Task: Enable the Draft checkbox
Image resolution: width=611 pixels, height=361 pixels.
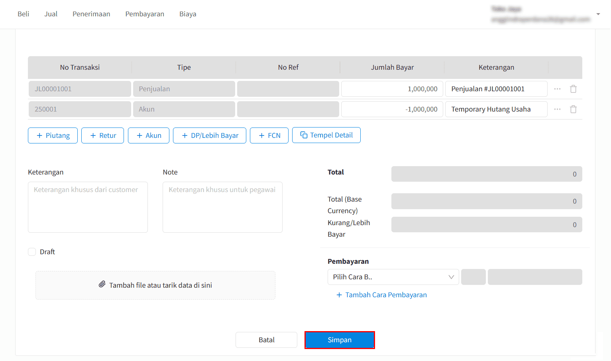Action: click(x=32, y=252)
